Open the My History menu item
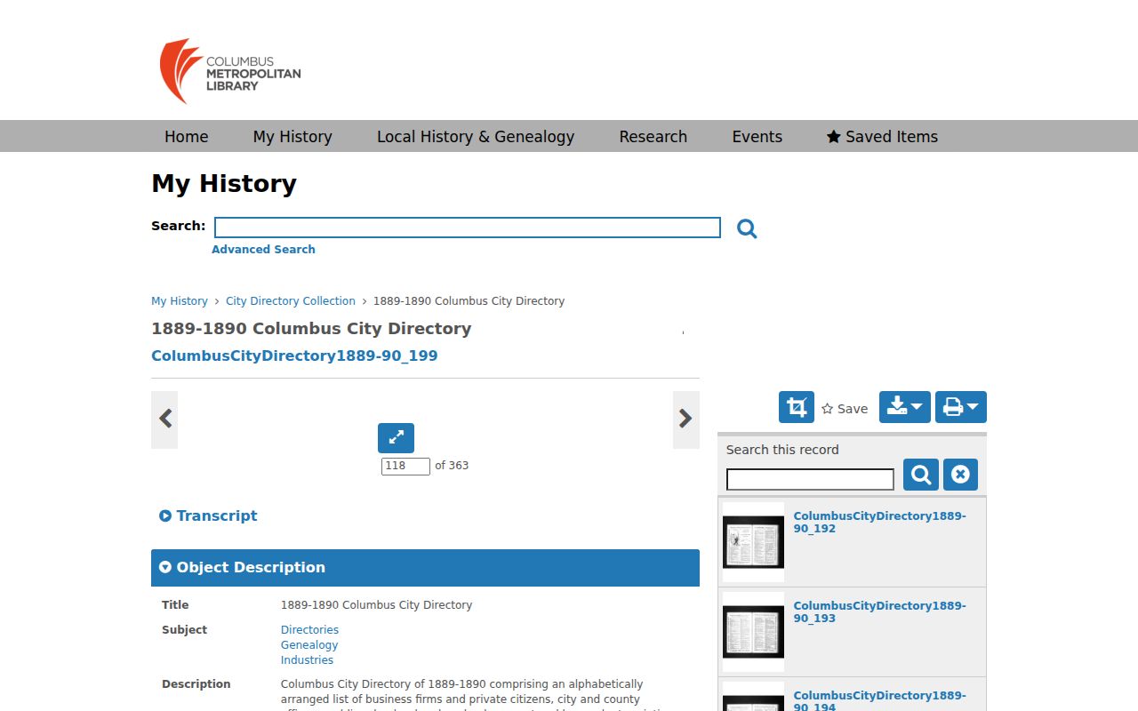This screenshot has height=711, width=1138. pos(293,137)
